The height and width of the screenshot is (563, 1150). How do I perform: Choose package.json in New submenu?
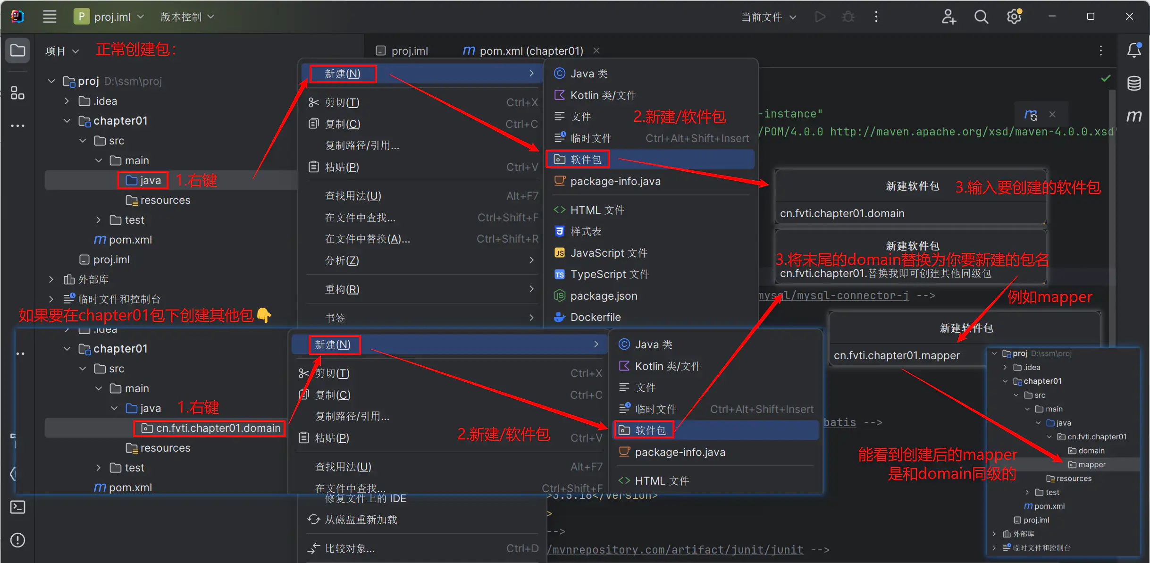(651, 296)
